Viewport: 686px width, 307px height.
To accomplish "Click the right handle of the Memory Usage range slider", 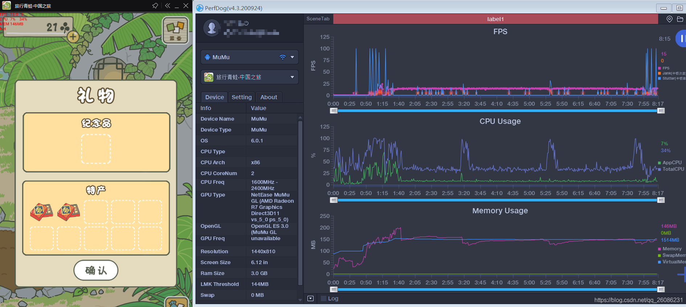I will tap(661, 290).
